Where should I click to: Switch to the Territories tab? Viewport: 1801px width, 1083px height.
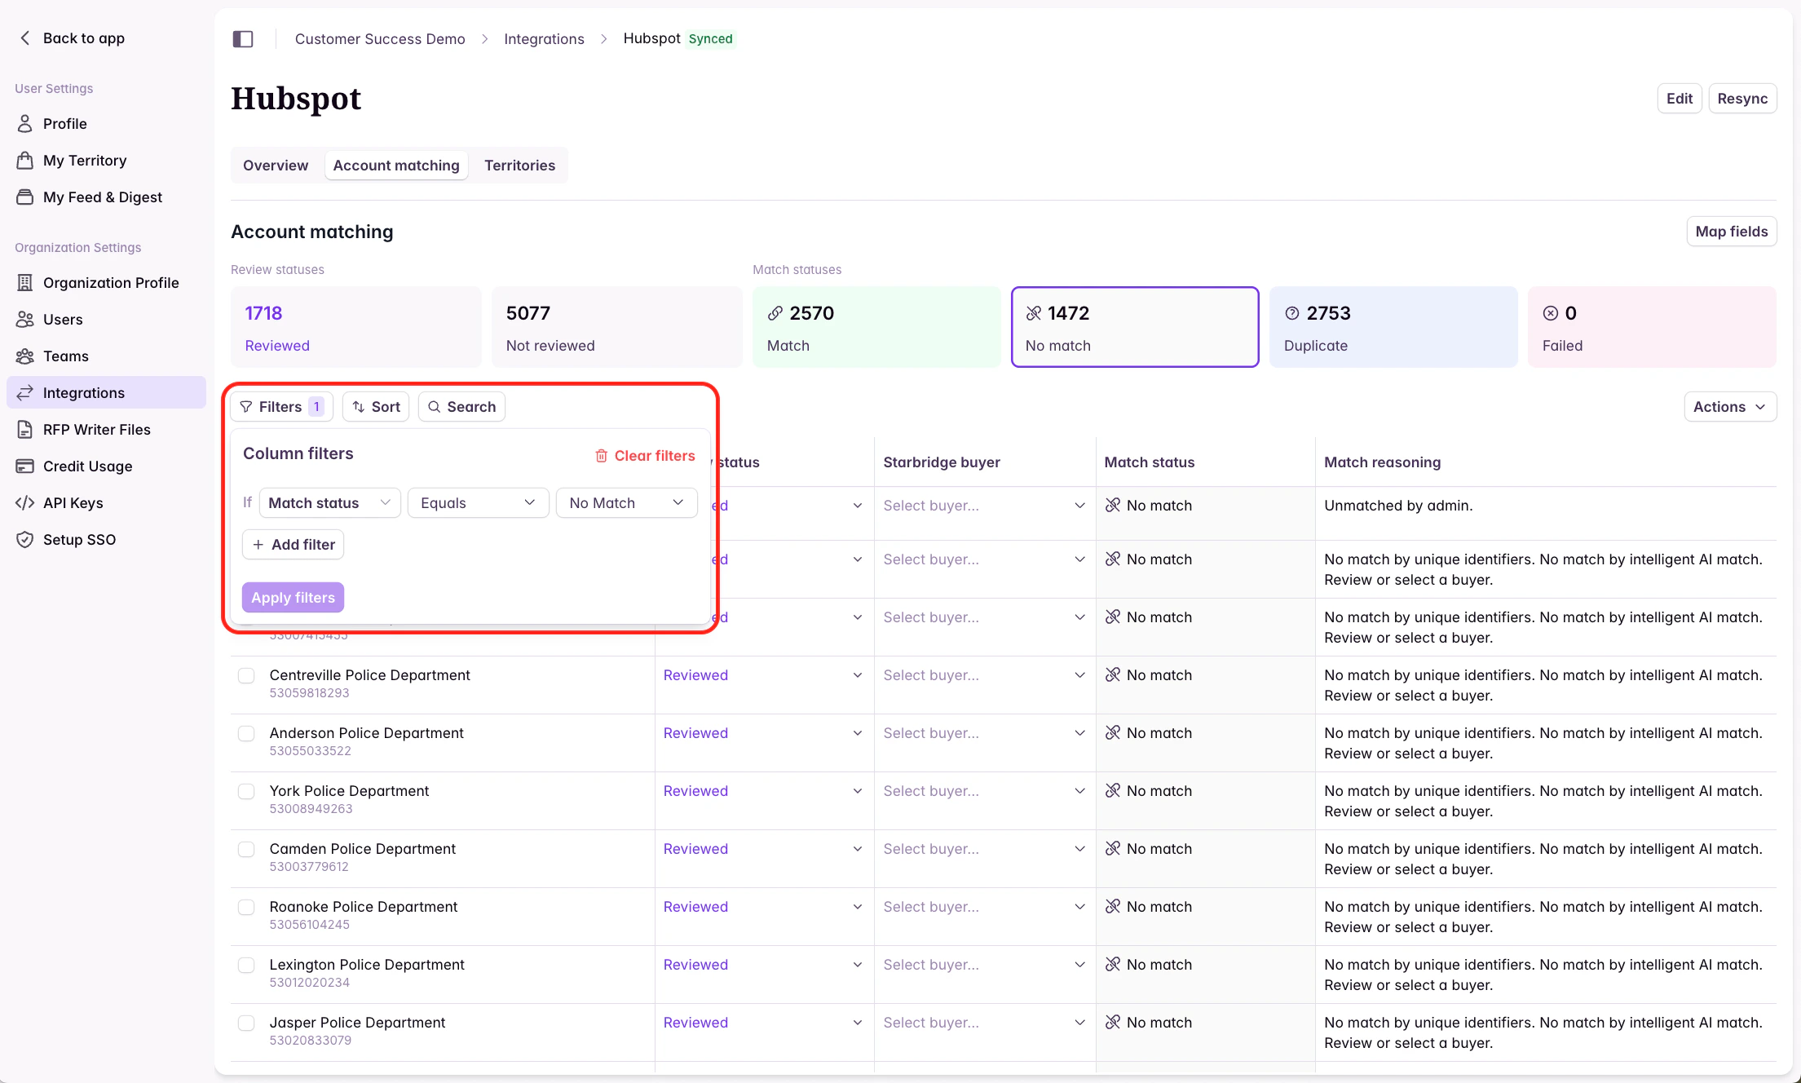[x=519, y=166]
